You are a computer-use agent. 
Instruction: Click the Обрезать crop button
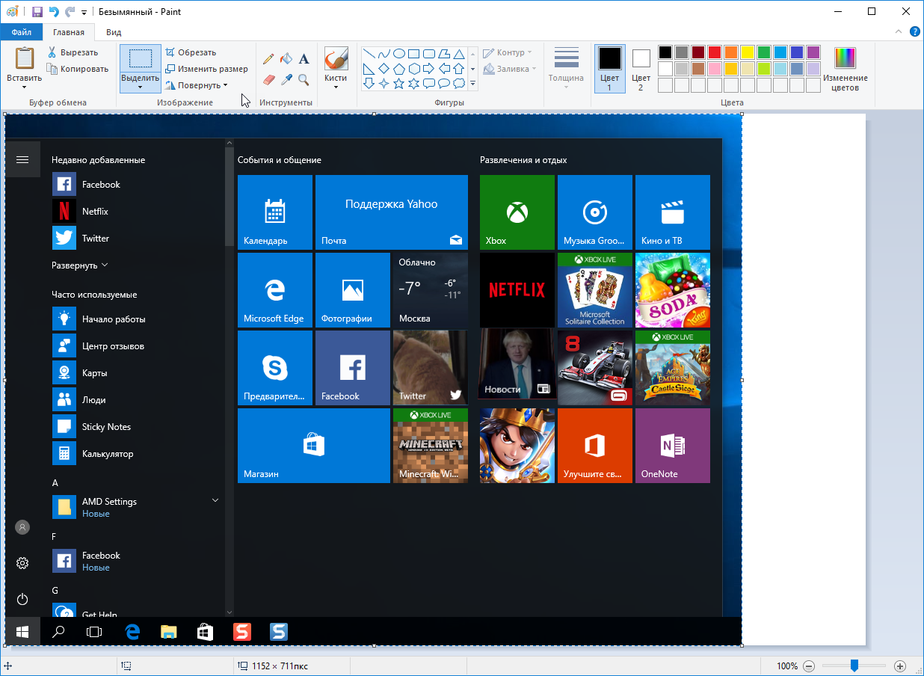[x=191, y=52]
